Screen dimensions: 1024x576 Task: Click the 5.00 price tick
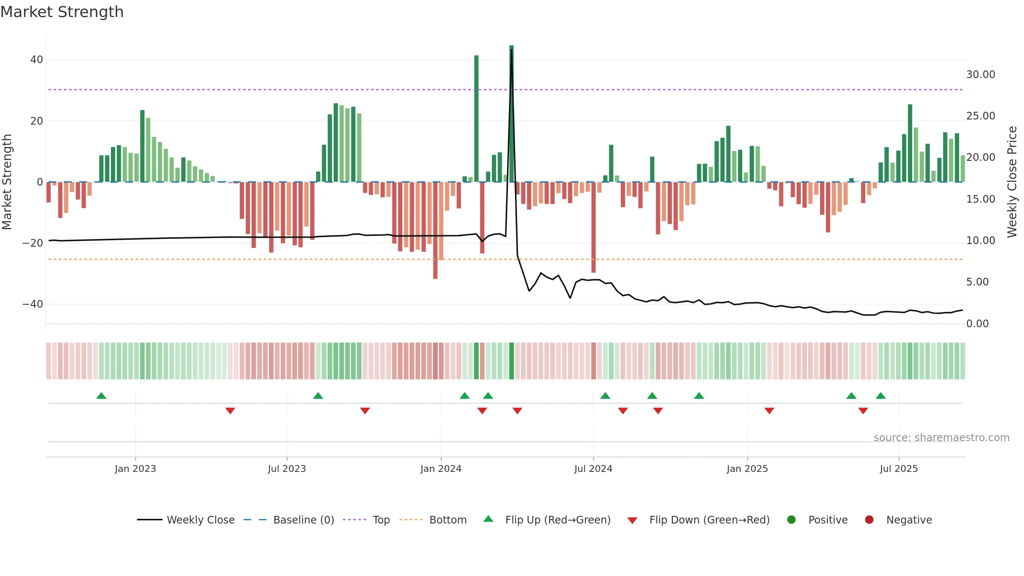pos(977,282)
